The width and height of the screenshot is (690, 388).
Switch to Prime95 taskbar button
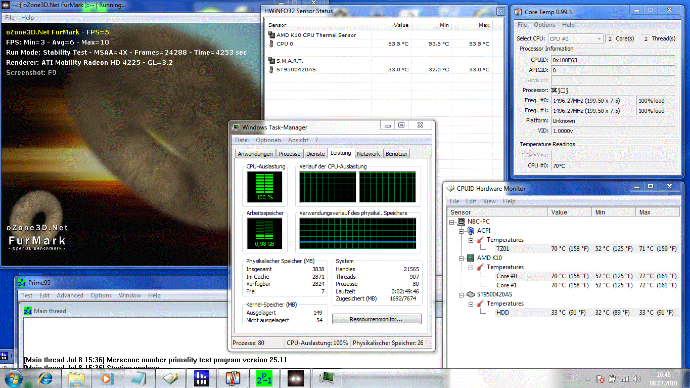pyautogui.click(x=264, y=377)
